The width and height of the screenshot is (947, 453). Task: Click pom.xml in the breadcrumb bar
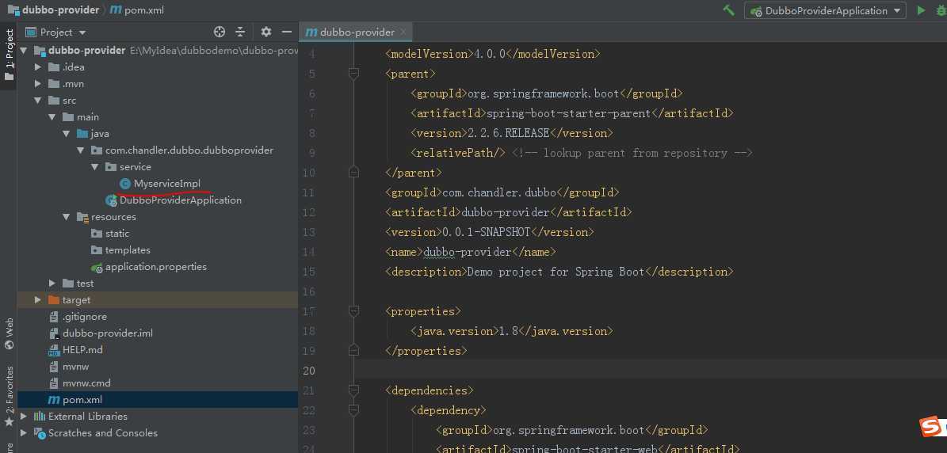(x=137, y=10)
